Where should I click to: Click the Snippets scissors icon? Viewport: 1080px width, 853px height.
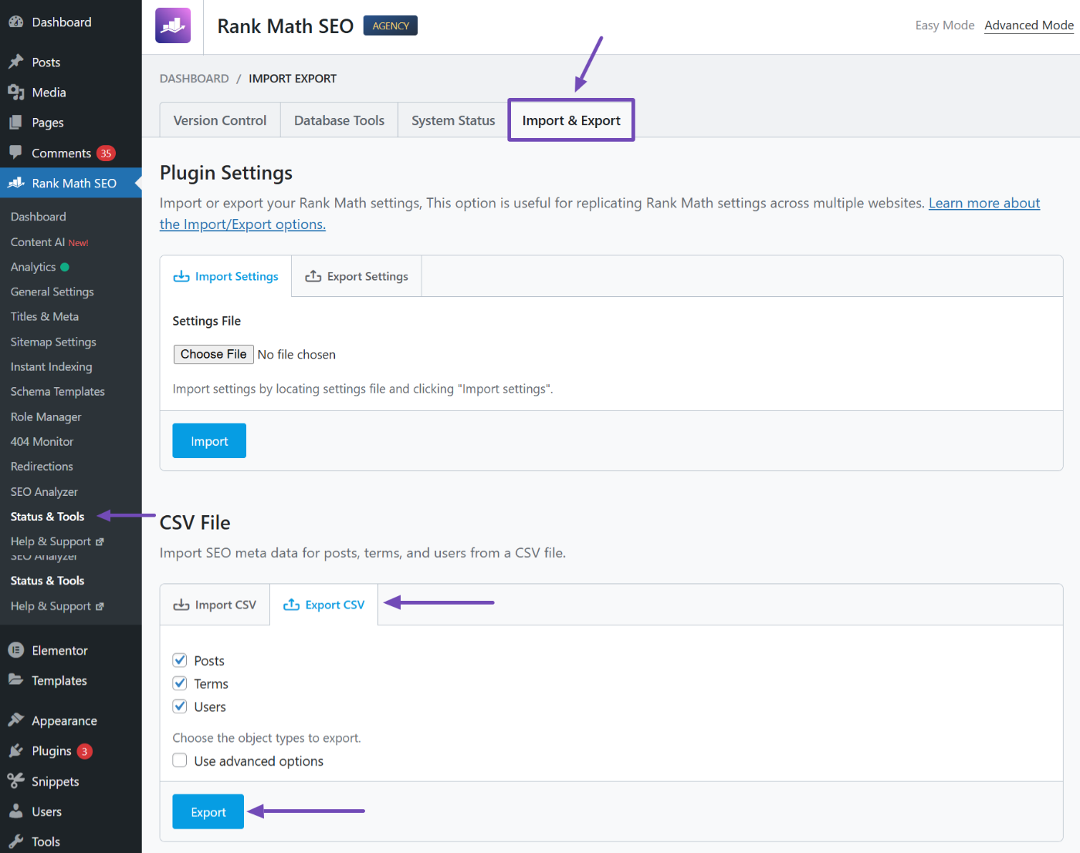pos(15,781)
